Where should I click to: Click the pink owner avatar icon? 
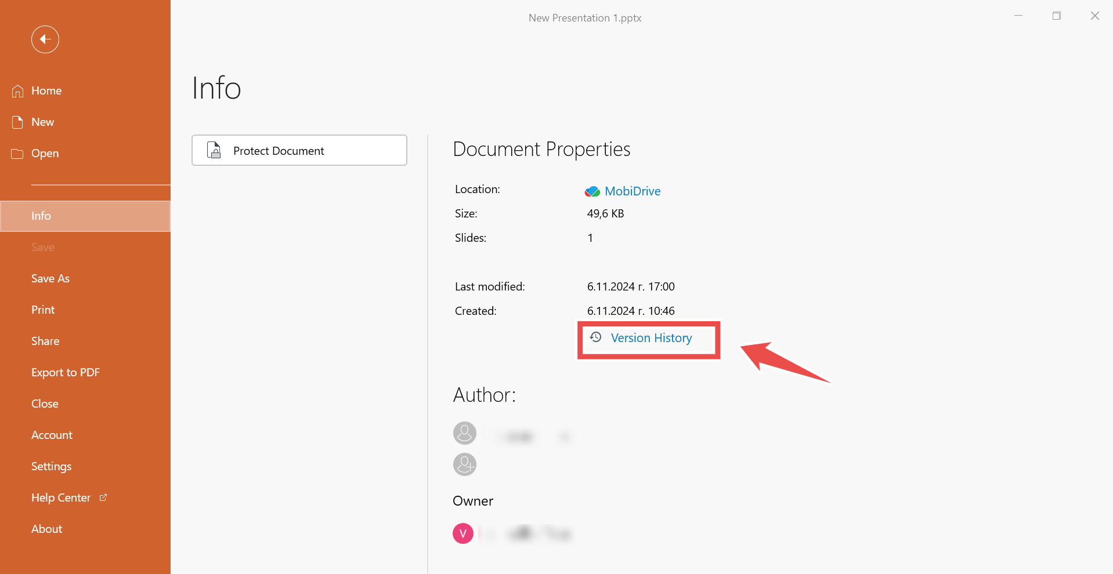pos(463,533)
